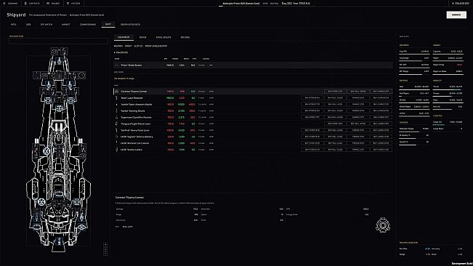473x266 pixels.
Task: Click the name input field above ship diagram
Action: click(x=58, y=41)
